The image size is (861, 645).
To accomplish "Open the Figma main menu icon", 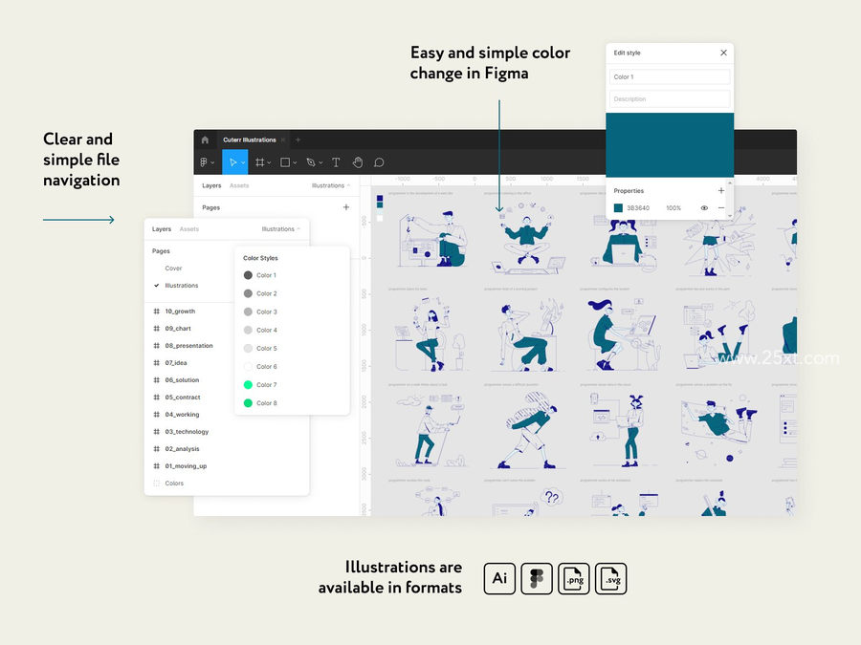I will click(x=204, y=162).
